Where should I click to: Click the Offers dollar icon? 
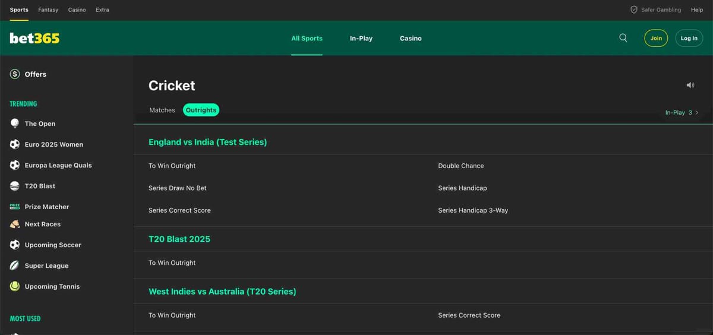point(15,74)
